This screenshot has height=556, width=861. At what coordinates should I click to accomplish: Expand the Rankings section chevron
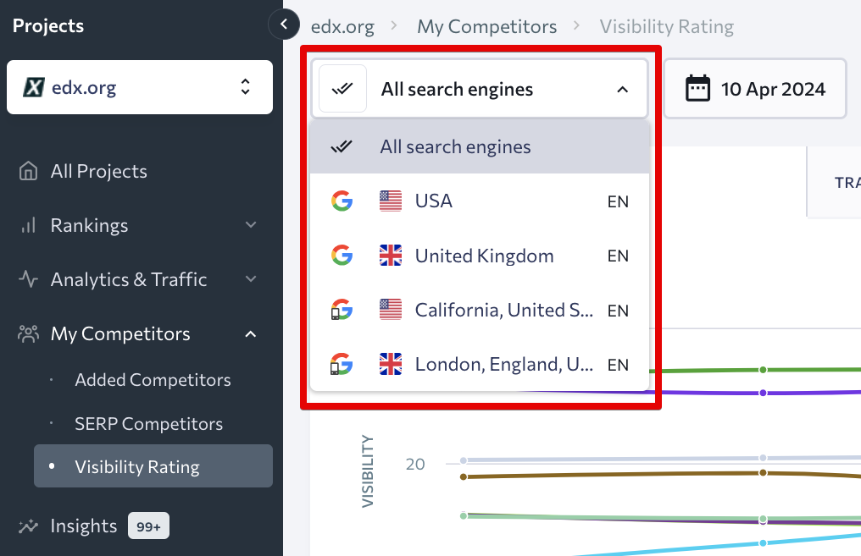click(x=251, y=225)
